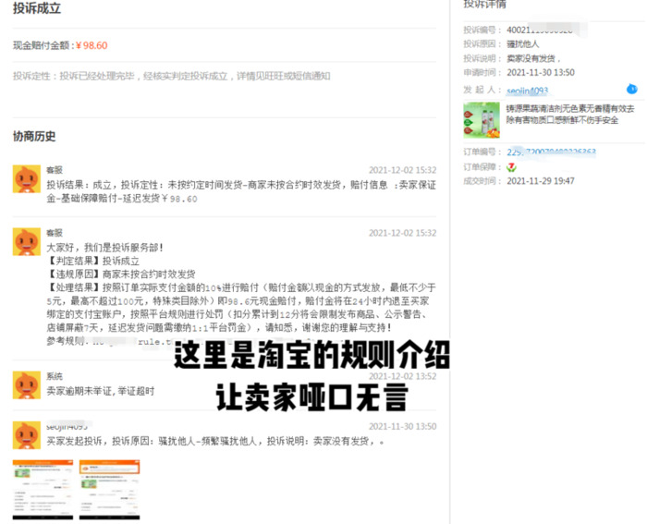Select the complaint description 卖家没有发货
This screenshot has height=524, width=647.
(x=531, y=58)
